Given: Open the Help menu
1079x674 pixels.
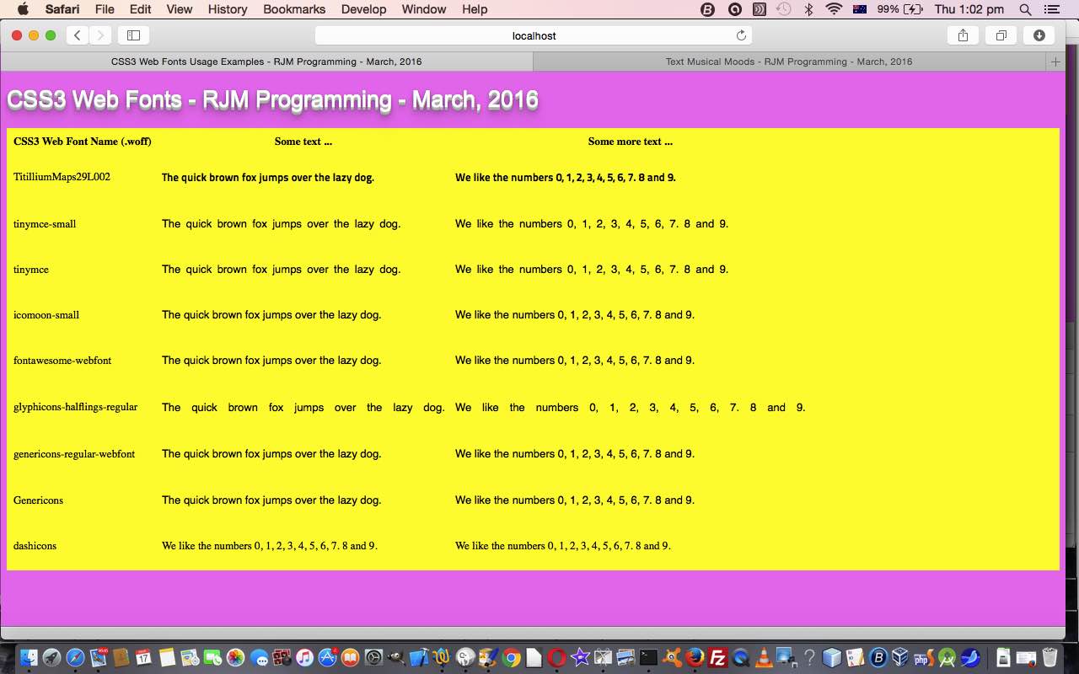Looking at the screenshot, I should (x=475, y=9).
